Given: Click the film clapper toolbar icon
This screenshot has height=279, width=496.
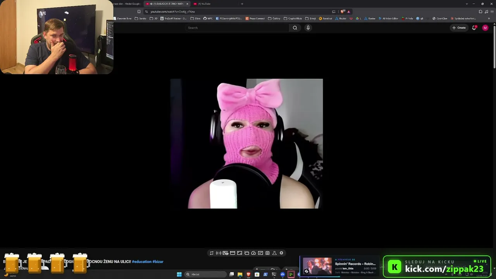Looking at the screenshot, I should 232,253.
